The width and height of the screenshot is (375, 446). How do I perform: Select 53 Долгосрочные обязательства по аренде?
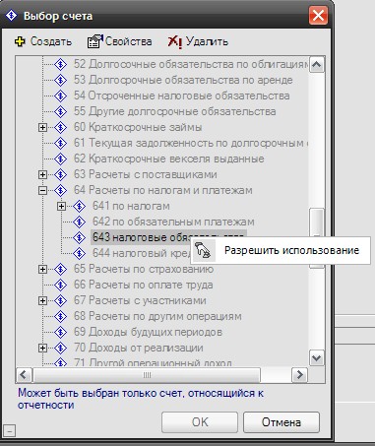tap(183, 80)
